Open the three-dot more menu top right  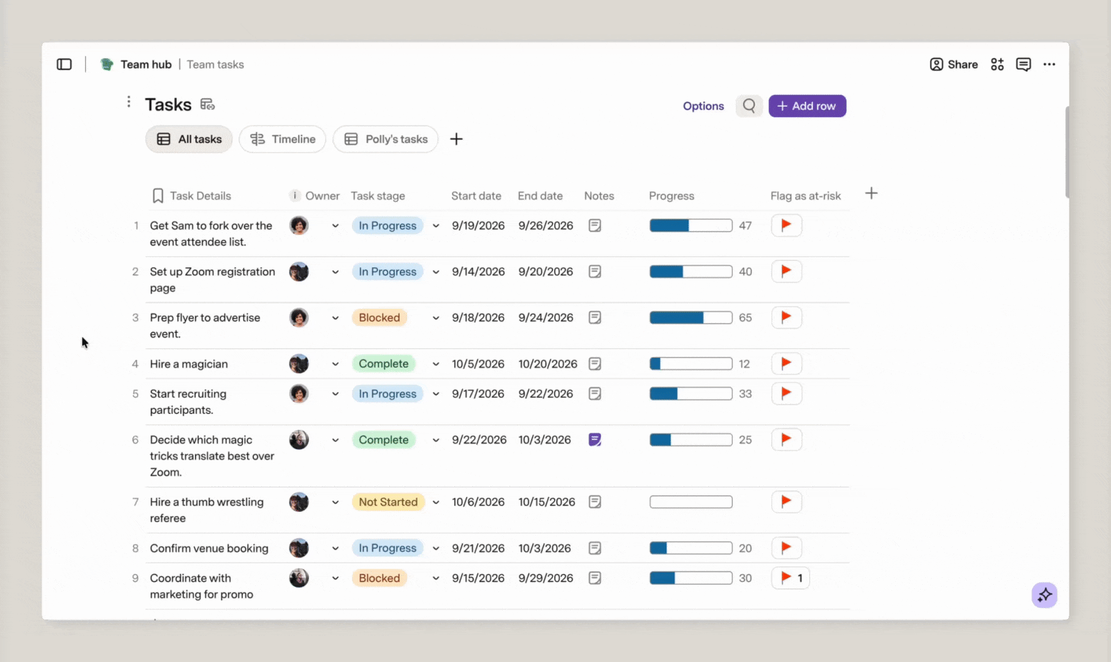click(x=1050, y=64)
